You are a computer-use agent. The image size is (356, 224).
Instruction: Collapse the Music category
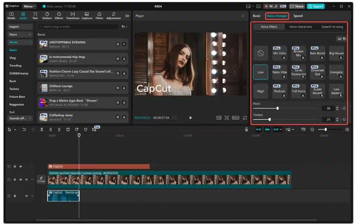pyautogui.click(x=20, y=42)
